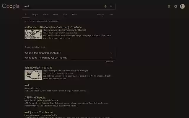This screenshot has width=189, height=118.
Task: Open asdfmovie 1-10 Complete Collection result
Action: tap(53, 27)
